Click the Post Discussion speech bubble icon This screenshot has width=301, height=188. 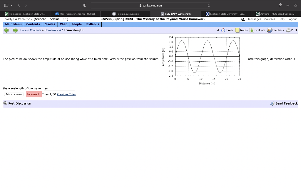click(x=5, y=103)
